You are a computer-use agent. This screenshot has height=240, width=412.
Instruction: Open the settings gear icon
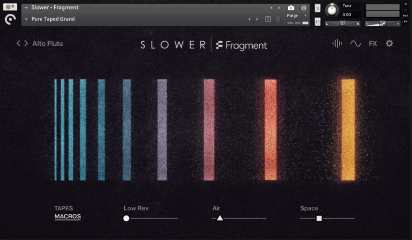389,43
